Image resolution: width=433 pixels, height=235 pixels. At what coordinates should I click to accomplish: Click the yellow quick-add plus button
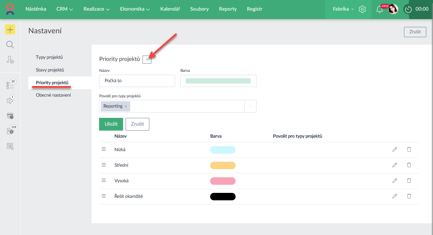(x=10, y=30)
